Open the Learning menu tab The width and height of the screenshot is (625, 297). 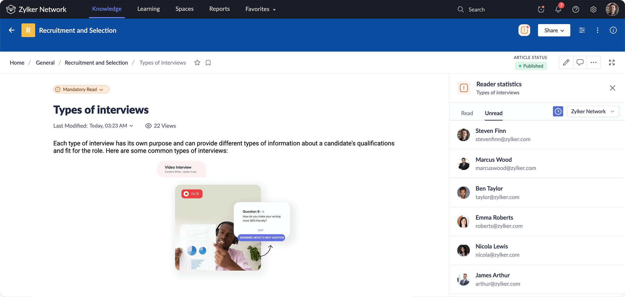pos(148,9)
